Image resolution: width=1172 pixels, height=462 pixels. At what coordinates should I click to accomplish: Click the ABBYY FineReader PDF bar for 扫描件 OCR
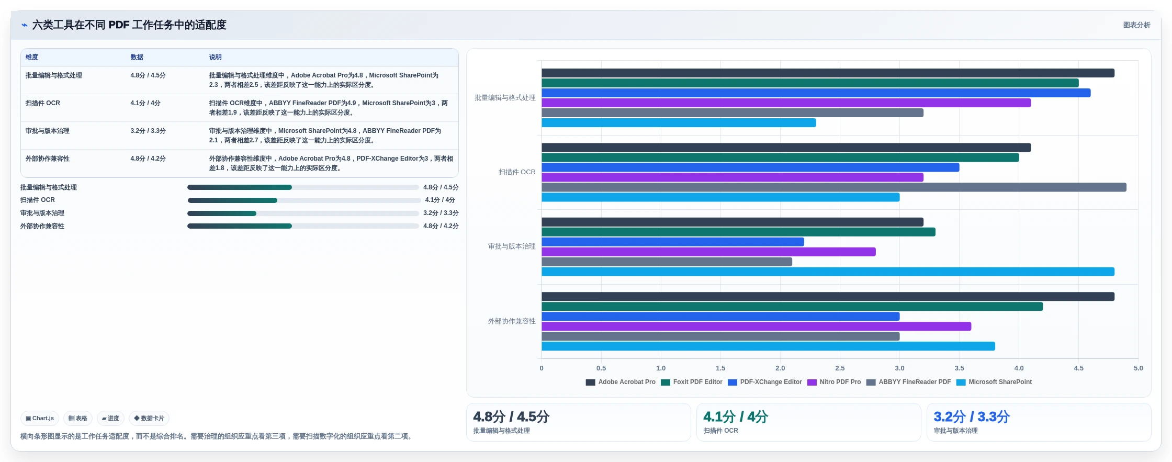point(834,187)
